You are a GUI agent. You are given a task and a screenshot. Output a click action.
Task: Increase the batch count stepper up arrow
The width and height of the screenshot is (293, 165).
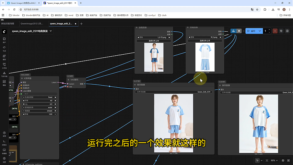[269, 30]
